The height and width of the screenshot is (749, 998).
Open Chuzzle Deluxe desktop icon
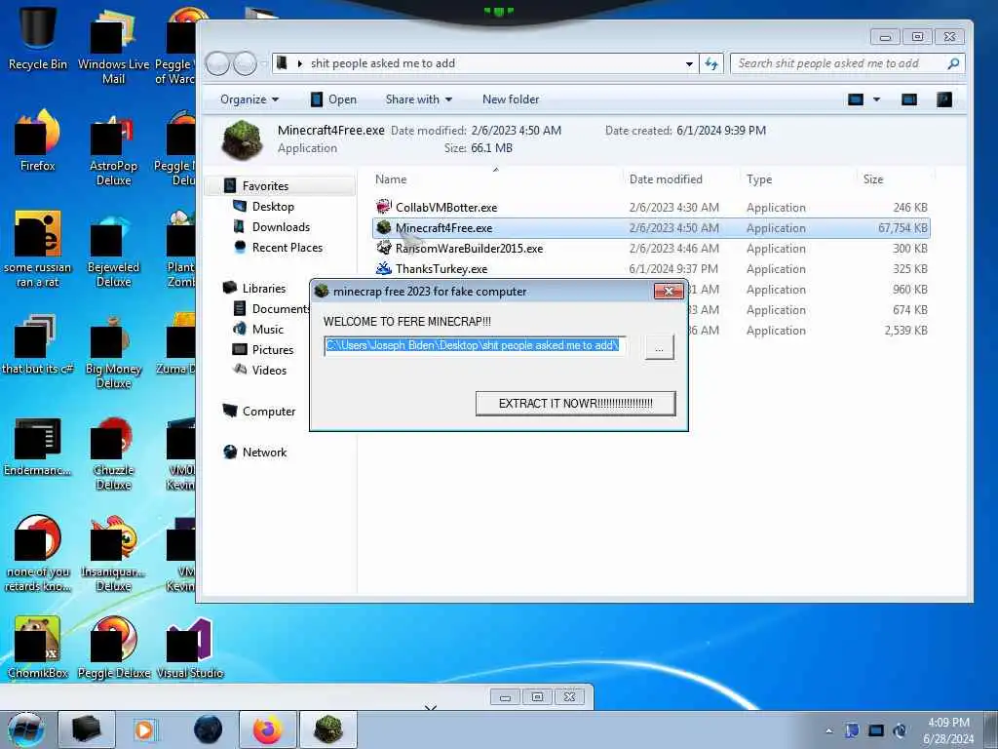point(113,453)
